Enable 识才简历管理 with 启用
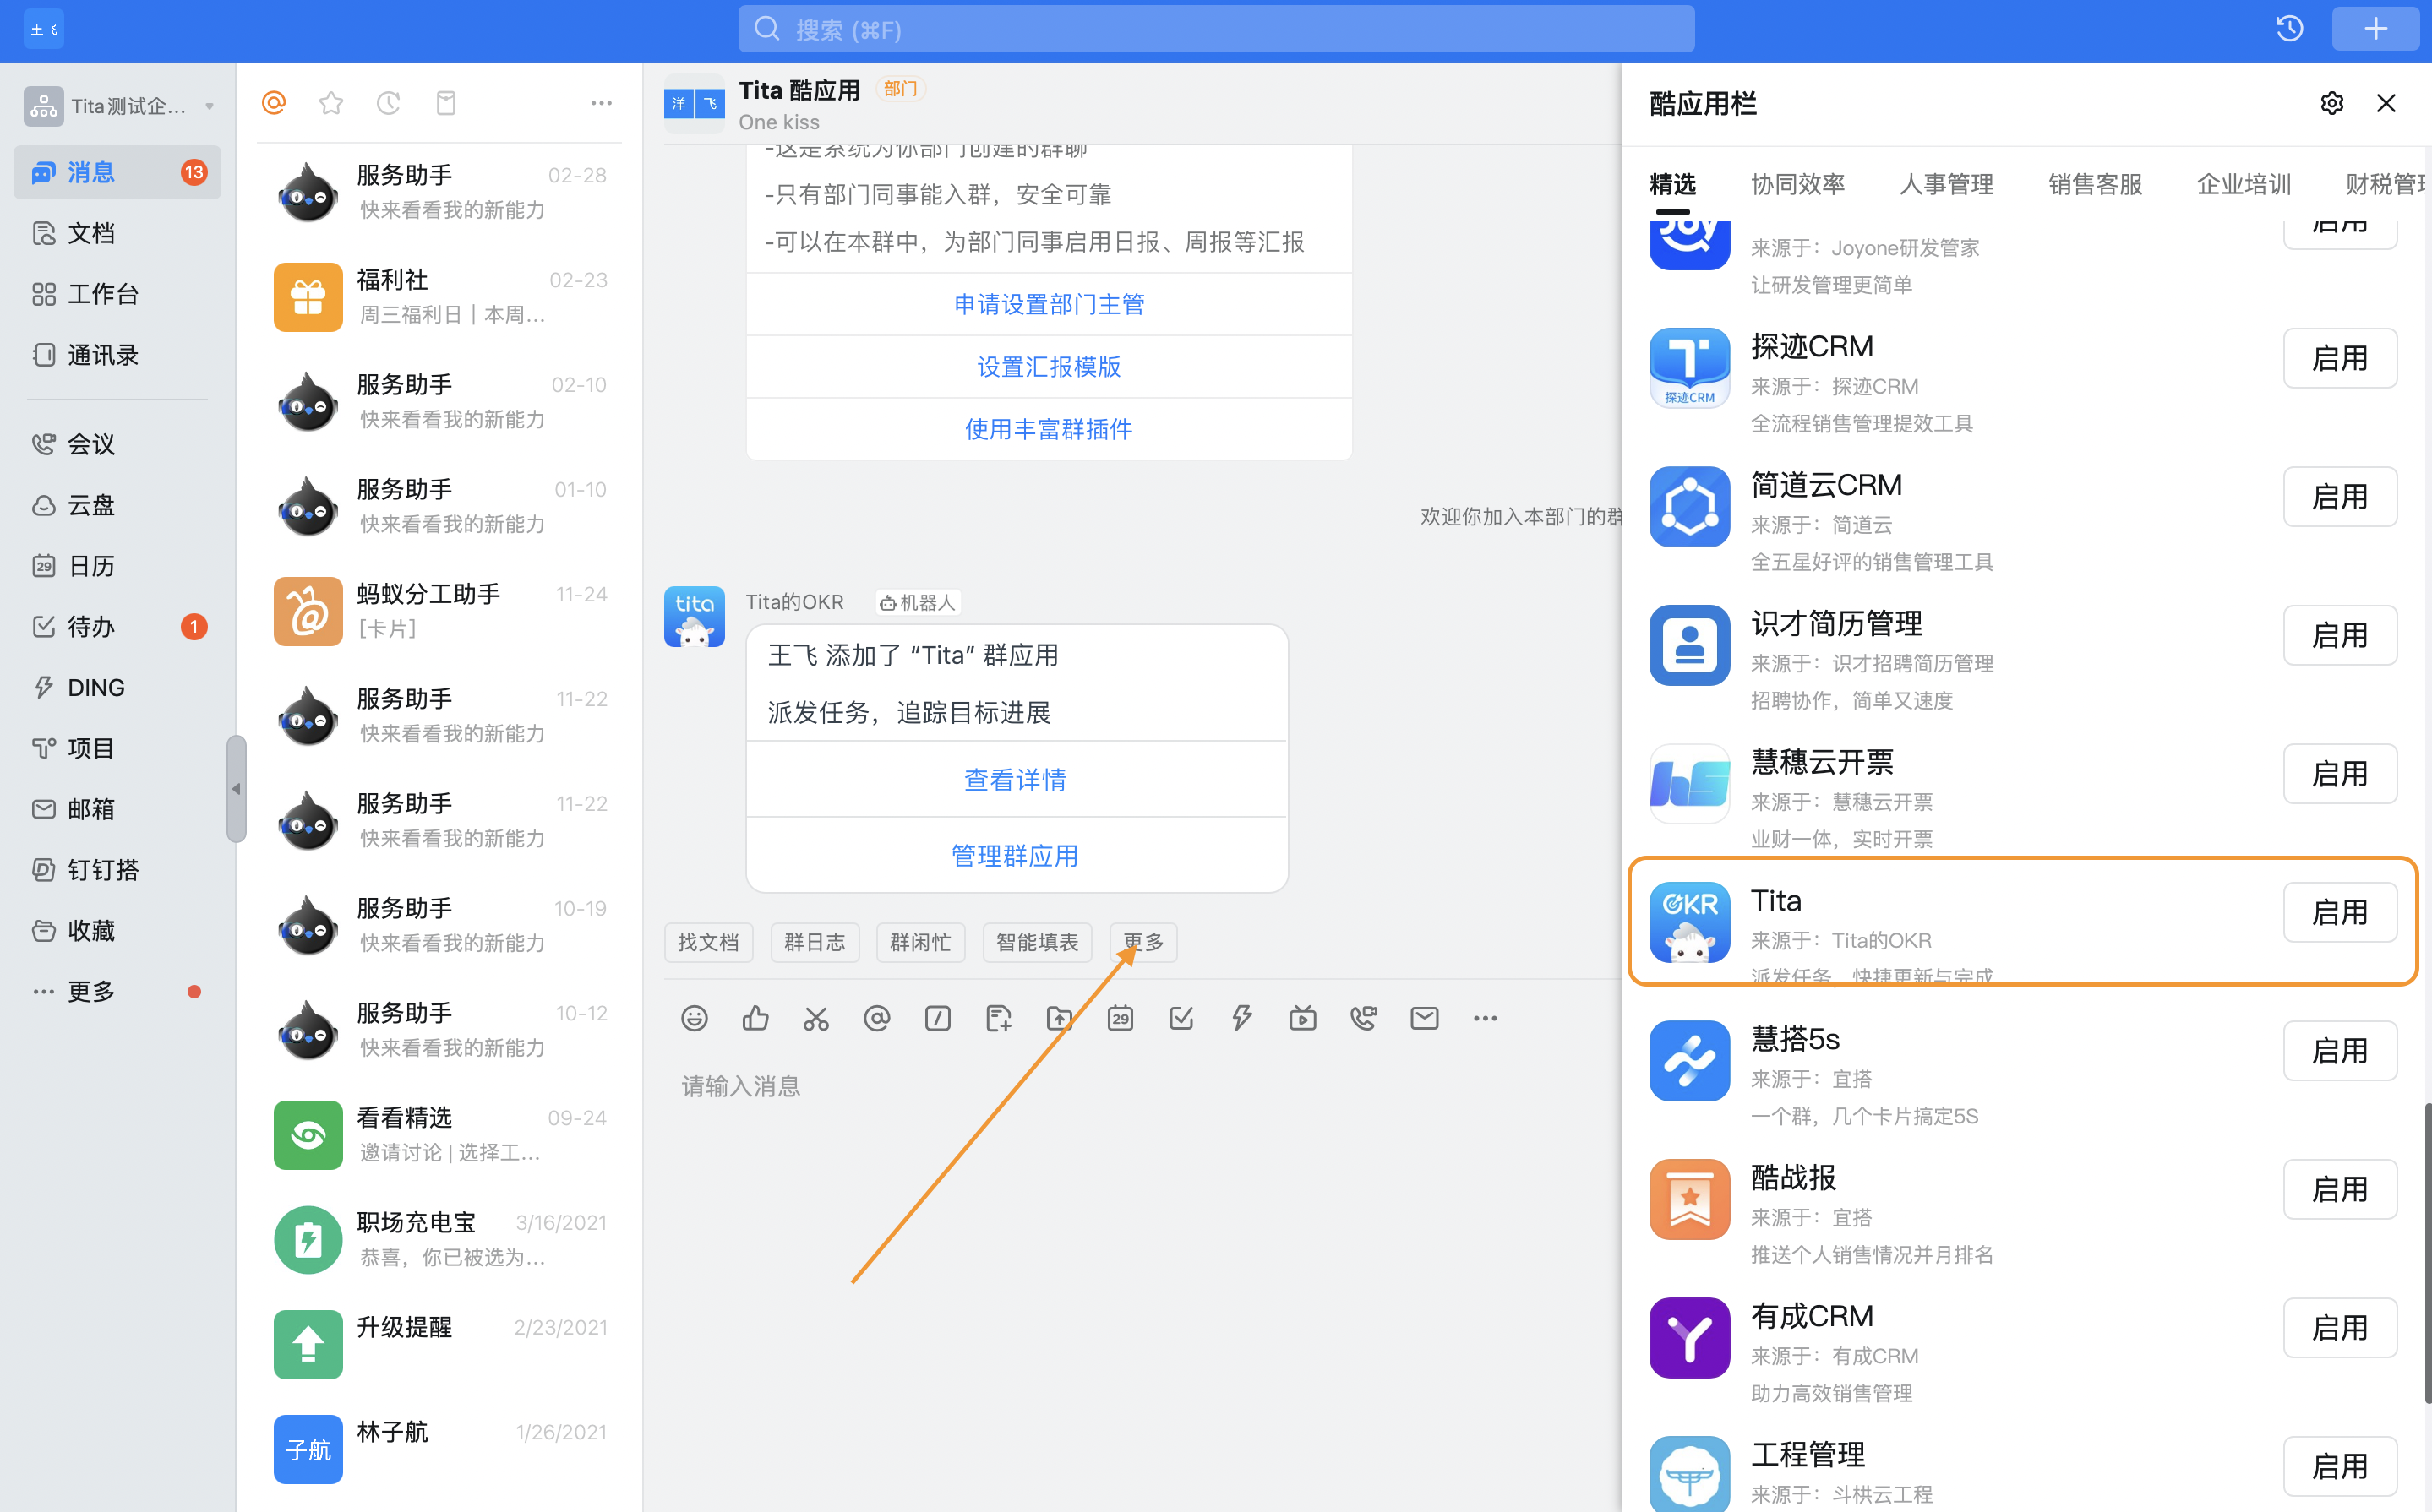This screenshot has height=1512, width=2432. tap(2339, 635)
